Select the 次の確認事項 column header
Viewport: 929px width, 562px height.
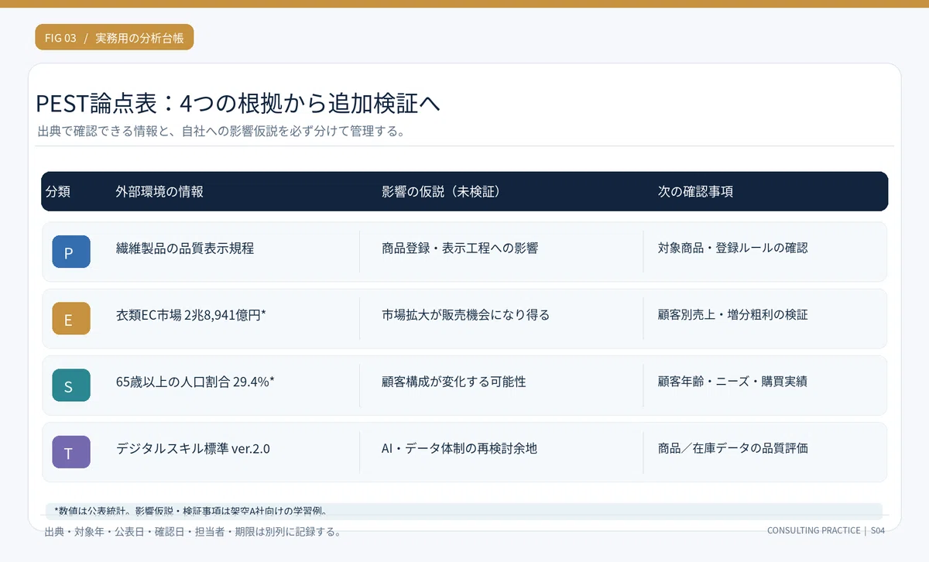click(695, 191)
